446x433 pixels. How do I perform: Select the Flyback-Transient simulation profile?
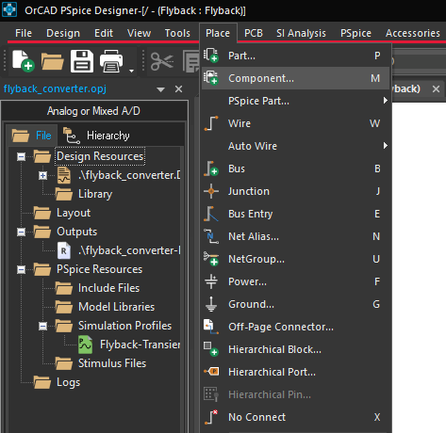(x=140, y=345)
